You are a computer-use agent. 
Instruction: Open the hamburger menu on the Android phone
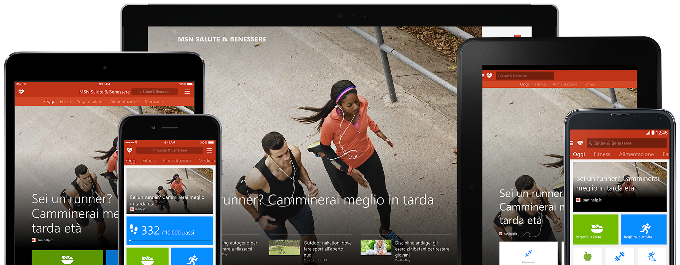(572, 143)
